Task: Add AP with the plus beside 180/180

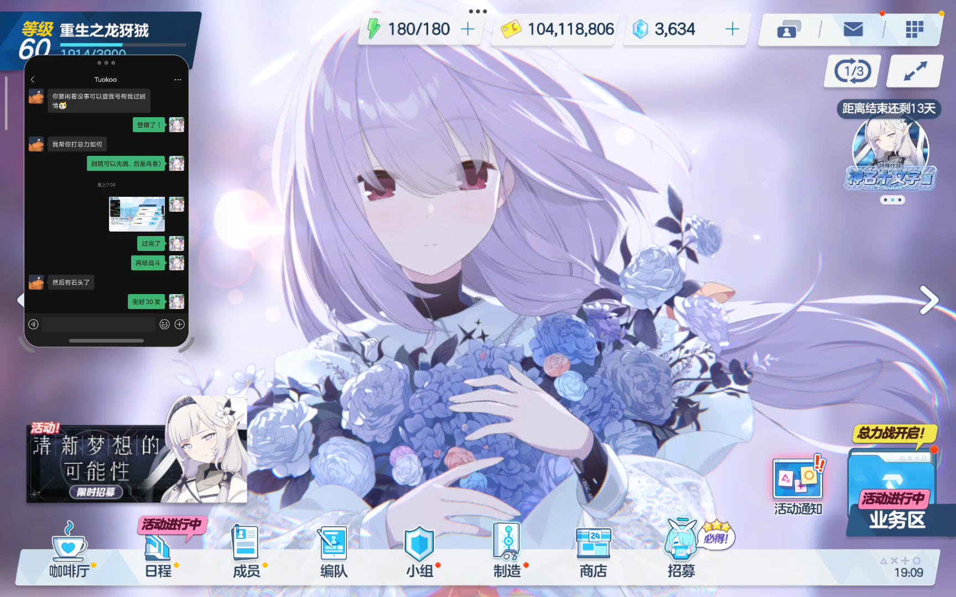Action: pyautogui.click(x=467, y=29)
